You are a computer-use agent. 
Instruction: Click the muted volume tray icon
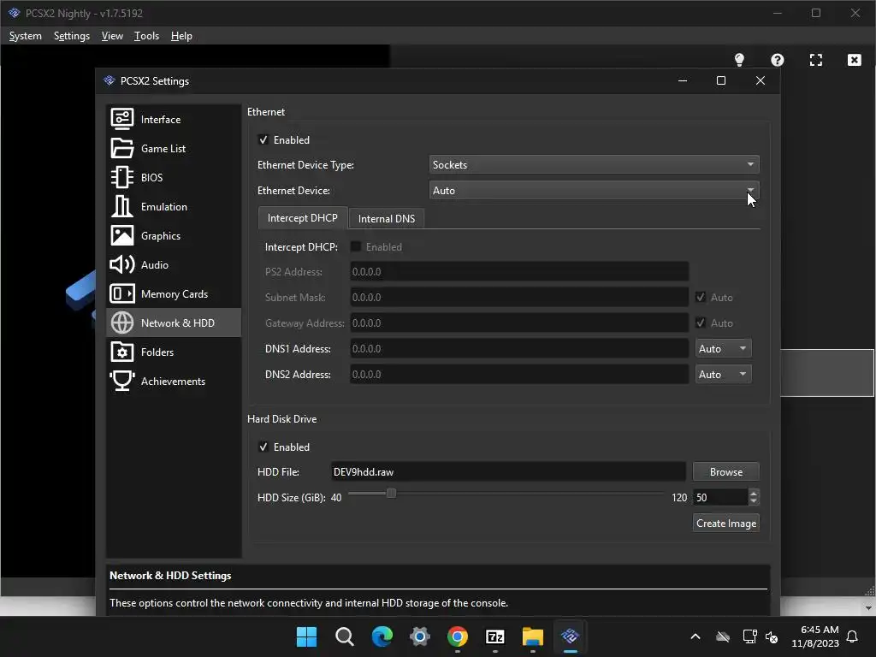(772, 636)
